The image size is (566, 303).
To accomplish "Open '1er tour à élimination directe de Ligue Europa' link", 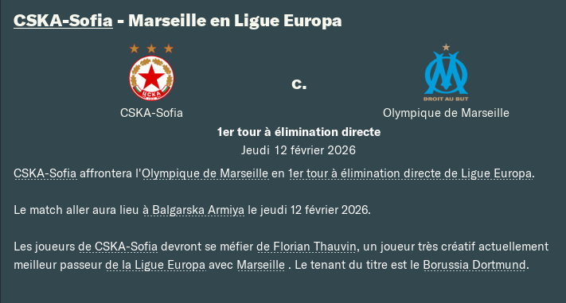I will coord(410,173).
